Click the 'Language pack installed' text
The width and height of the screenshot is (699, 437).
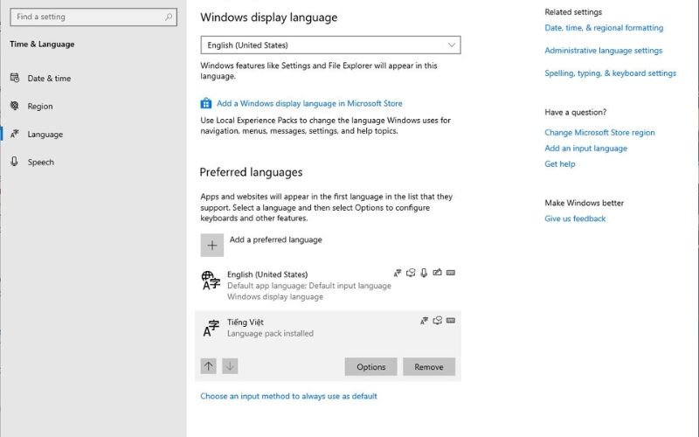pyautogui.click(x=270, y=334)
